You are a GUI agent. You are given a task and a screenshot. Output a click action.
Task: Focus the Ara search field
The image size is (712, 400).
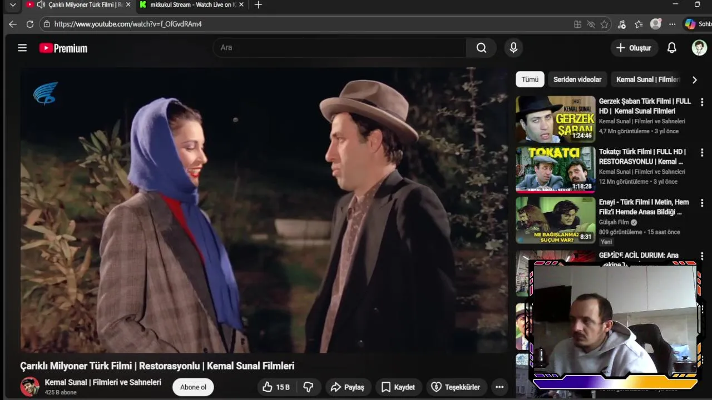point(339,48)
